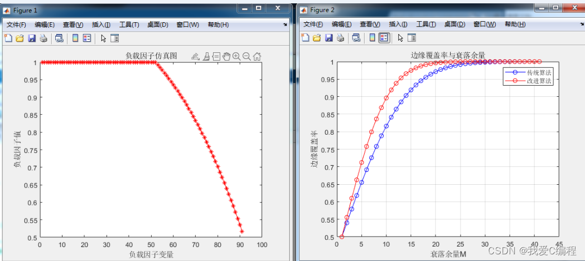Open Property Inspector in Figure 1 toolbar

(x=114, y=38)
